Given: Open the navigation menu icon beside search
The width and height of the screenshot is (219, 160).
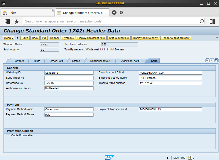Looking at the screenshot, I should coord(7,21).
